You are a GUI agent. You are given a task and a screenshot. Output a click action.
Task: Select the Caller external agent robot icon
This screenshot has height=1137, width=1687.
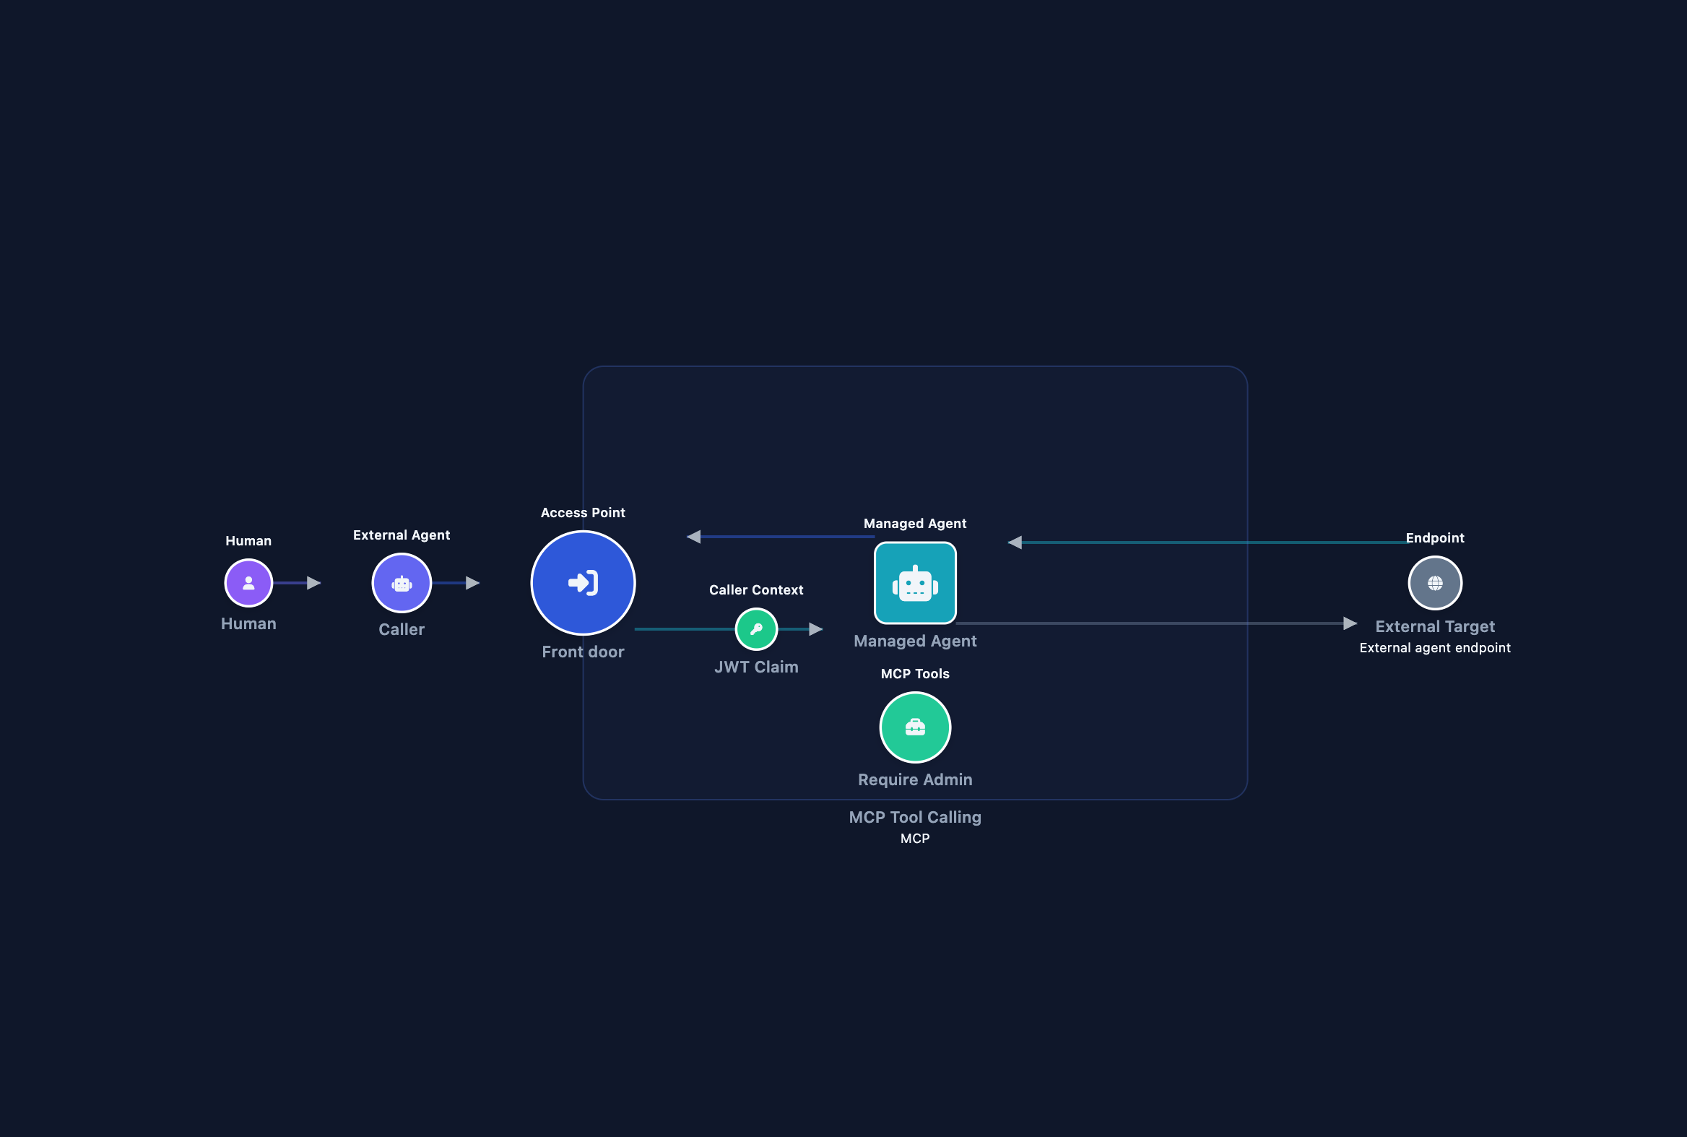click(402, 582)
